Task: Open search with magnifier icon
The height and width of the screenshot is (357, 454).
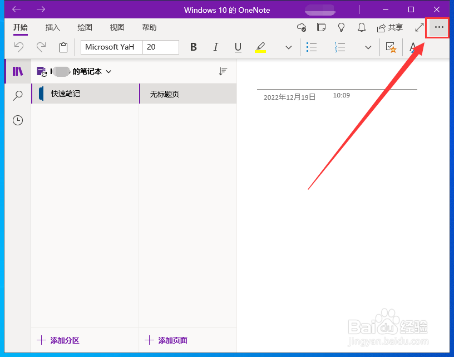Action: 18,95
